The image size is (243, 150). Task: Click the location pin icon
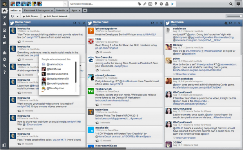tap(156, 4)
